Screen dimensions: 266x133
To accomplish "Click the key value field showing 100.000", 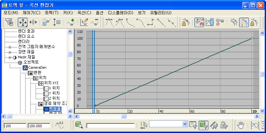I will pyautogui.click(x=39, y=126).
